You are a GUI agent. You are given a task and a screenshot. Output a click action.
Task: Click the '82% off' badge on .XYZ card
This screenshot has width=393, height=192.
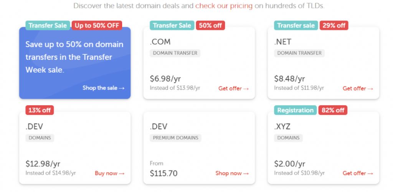tap(332, 110)
